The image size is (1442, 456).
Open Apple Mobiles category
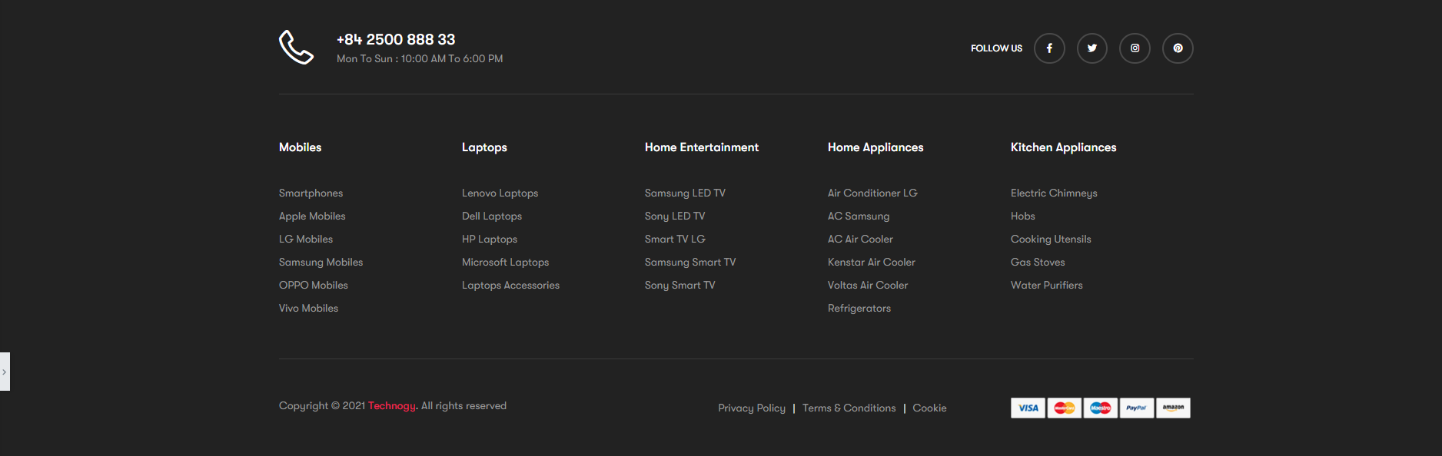pyautogui.click(x=312, y=216)
